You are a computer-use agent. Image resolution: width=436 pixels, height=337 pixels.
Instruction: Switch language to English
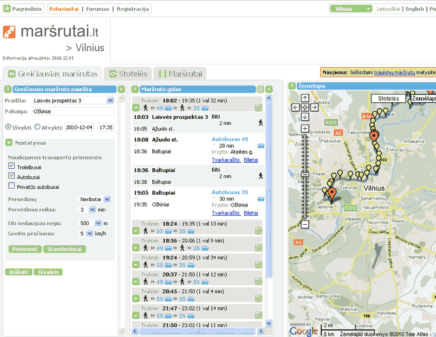point(415,9)
